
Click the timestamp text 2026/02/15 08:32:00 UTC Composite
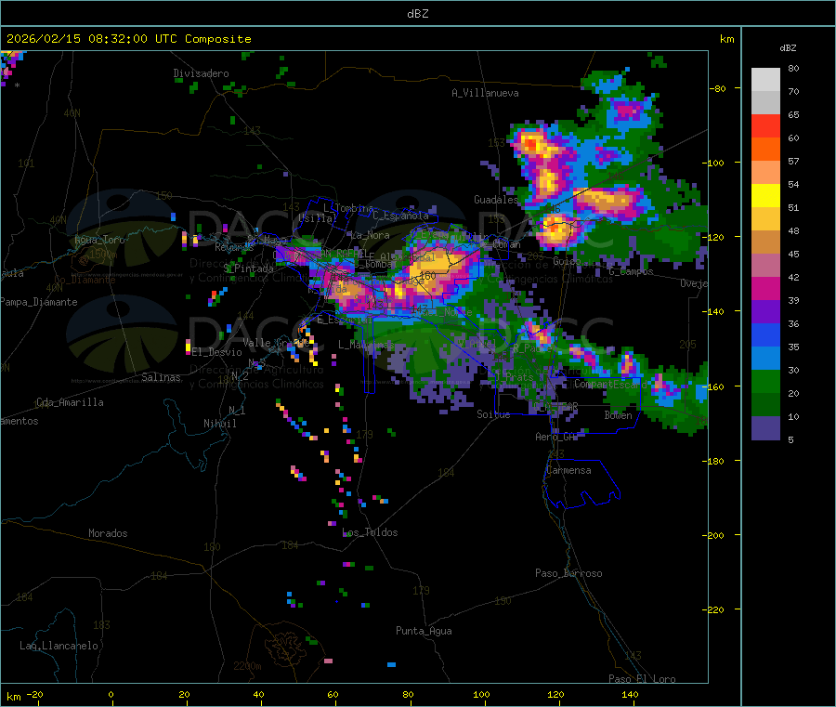pyautogui.click(x=129, y=39)
